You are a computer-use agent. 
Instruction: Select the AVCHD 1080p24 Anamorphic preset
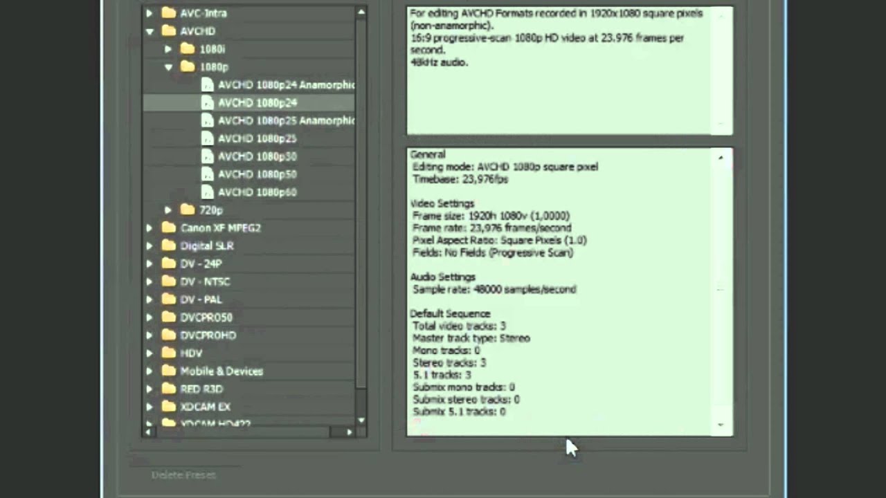click(x=287, y=85)
